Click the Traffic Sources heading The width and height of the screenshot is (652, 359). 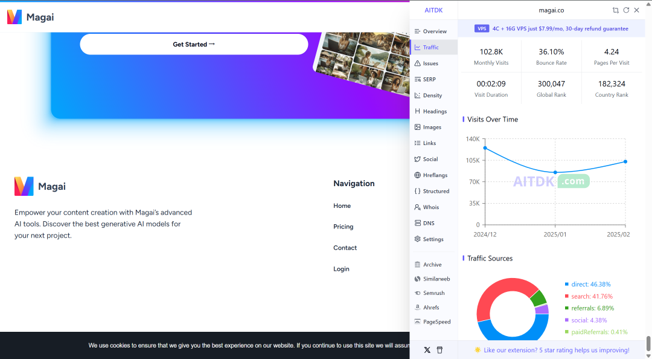(x=490, y=258)
